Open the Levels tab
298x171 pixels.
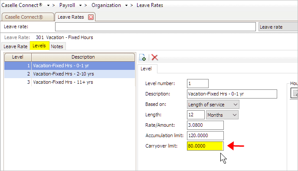point(39,46)
